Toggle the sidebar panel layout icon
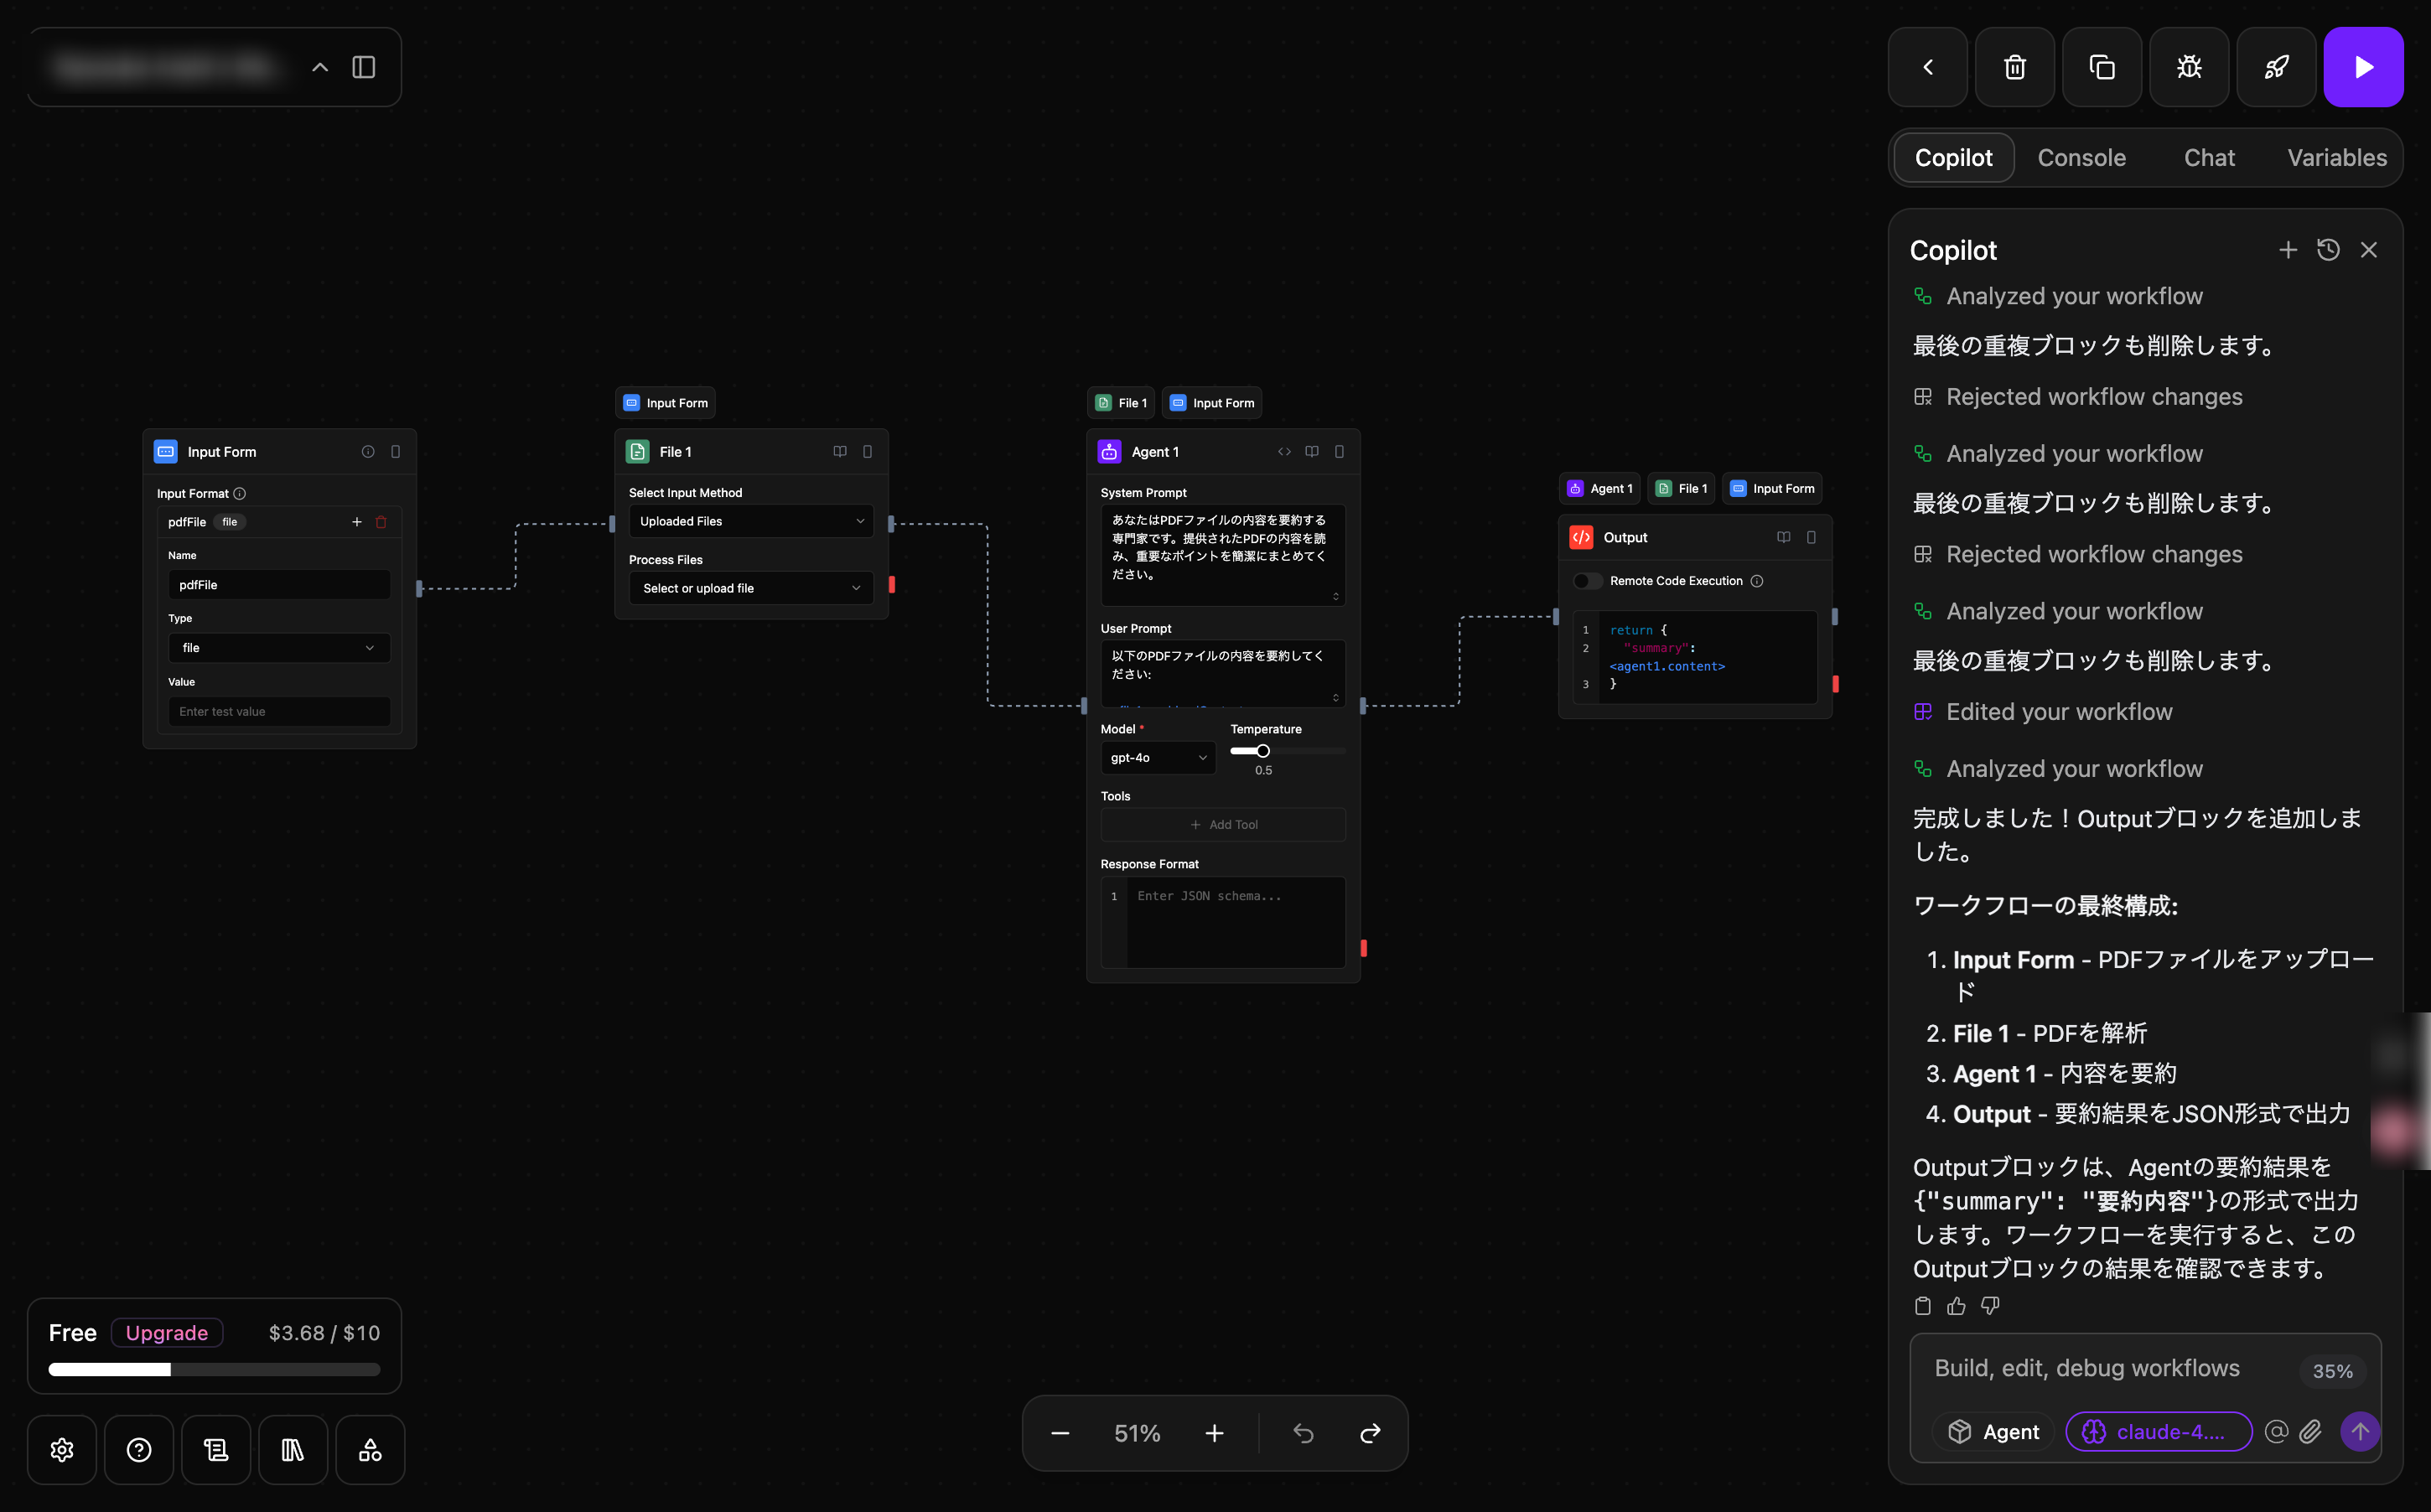 [x=364, y=67]
